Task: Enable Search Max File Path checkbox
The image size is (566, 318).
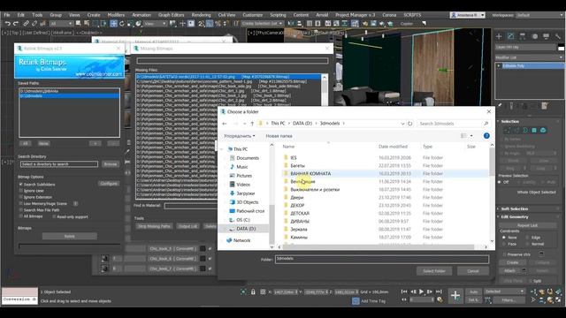Action: tap(21, 210)
